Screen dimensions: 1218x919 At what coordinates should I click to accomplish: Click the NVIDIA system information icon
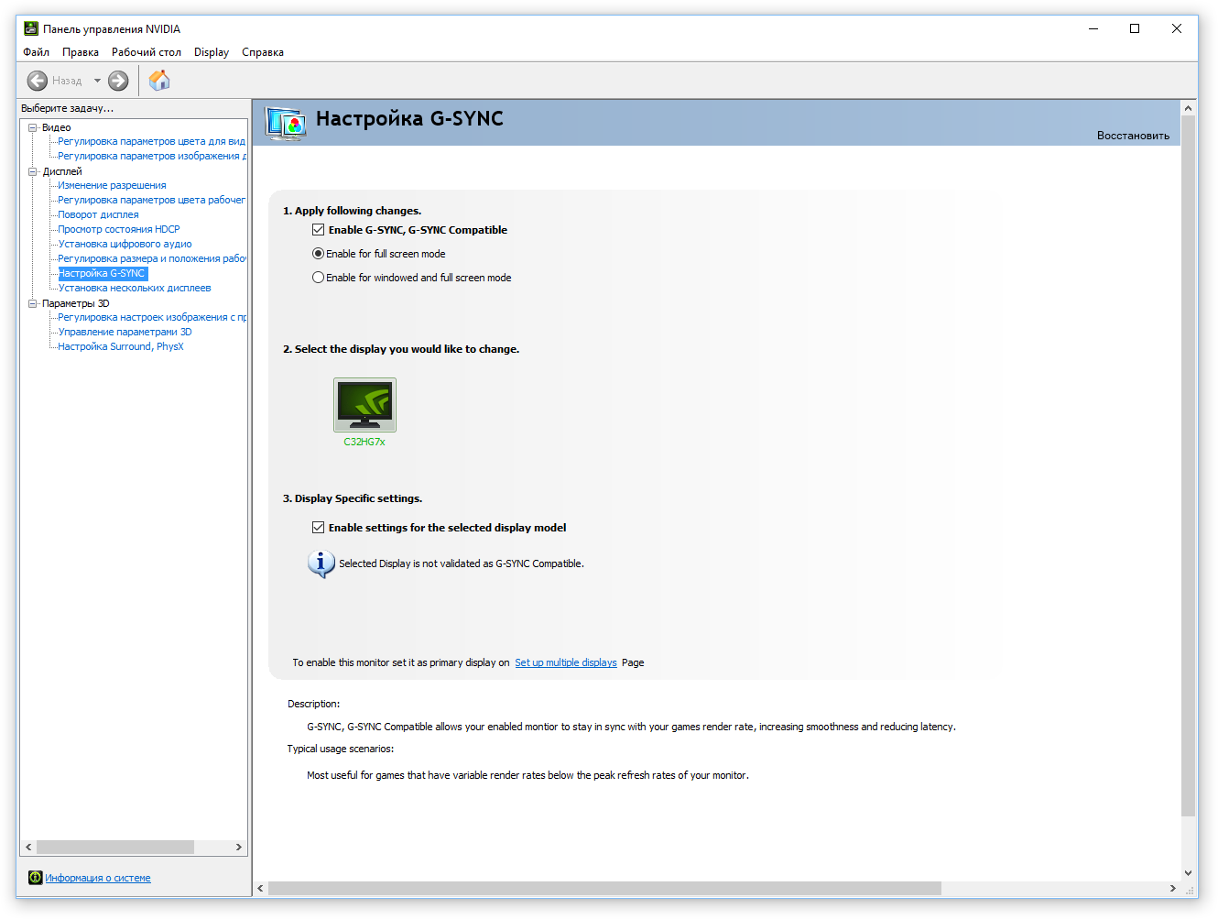point(35,878)
